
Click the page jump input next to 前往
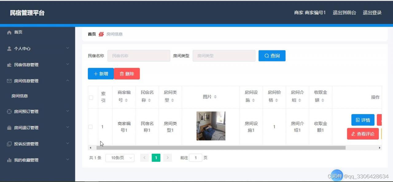point(196,158)
